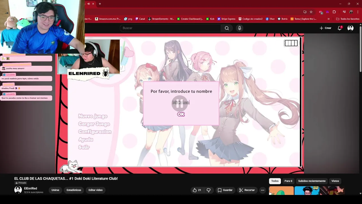Click the MiCulon name entry field
Image resolution: width=362 pixels, height=204 pixels.
point(181,103)
